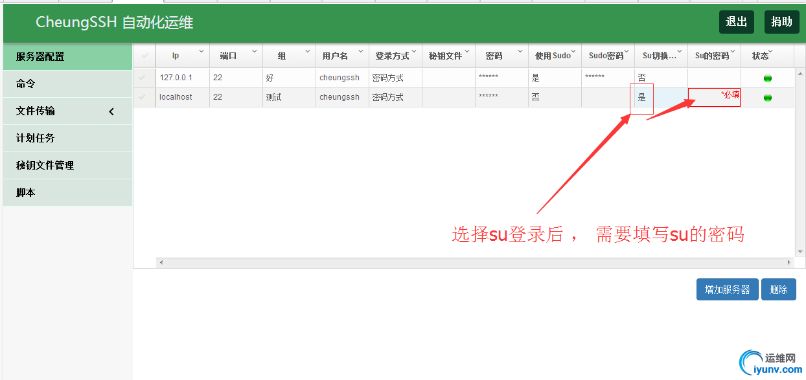806x380 pixels.
Task: Click the 密码 cell in the 127.0.0.1 row
Action: (501, 78)
